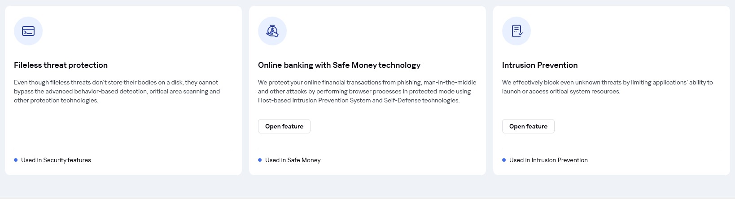The height and width of the screenshot is (199, 735).
Task: Click the online financial transactions description text
Action: [367, 91]
